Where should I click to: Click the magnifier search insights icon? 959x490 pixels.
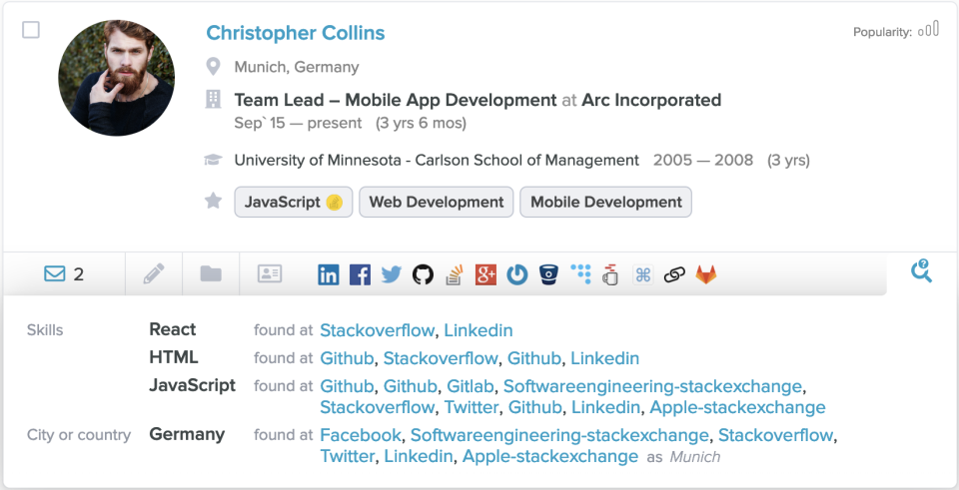(921, 271)
